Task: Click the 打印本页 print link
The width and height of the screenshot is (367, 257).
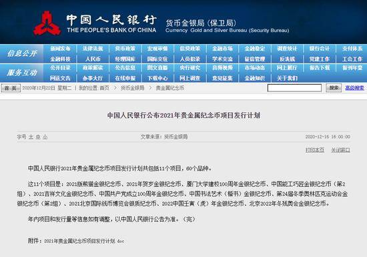Action: (x=315, y=150)
